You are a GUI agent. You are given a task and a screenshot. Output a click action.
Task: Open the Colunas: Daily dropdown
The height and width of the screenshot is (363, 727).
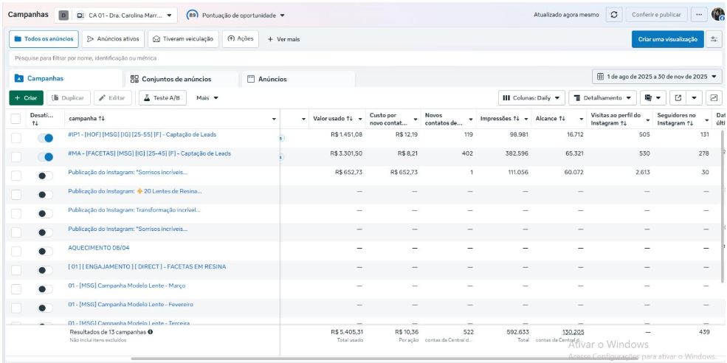click(531, 98)
